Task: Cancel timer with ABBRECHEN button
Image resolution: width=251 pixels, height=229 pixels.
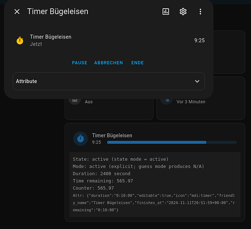Action: 109,63
